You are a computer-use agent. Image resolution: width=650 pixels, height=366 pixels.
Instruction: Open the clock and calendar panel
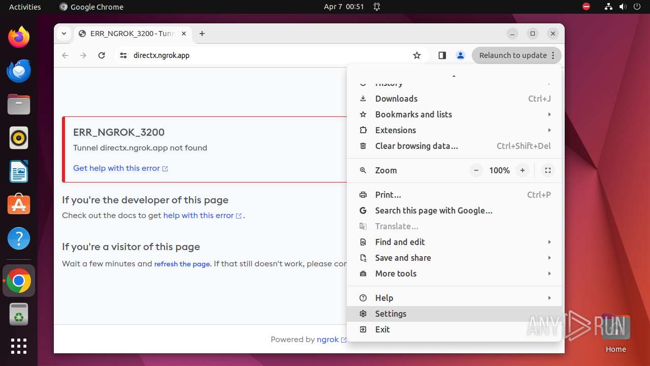[x=344, y=7]
